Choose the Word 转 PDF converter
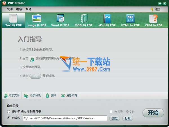Screen dimensions: 169x127 tap(60, 20)
